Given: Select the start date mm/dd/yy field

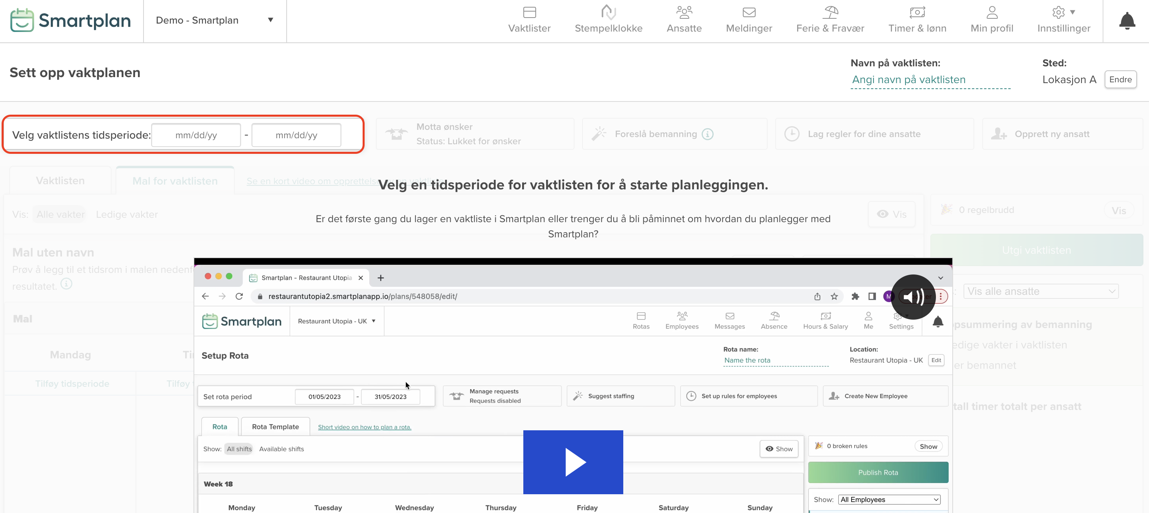Looking at the screenshot, I should pos(196,135).
